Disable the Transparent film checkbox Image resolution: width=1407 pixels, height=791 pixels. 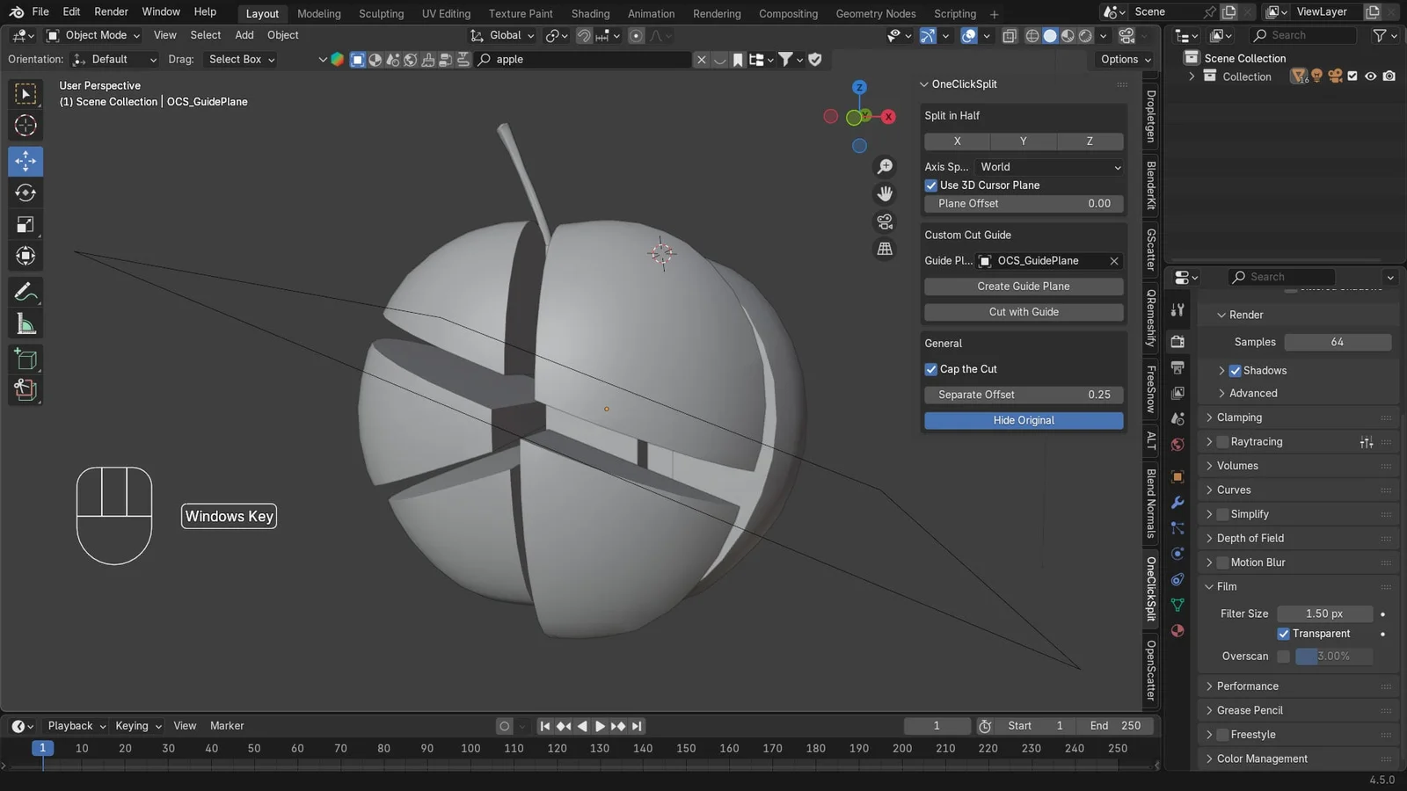[1283, 633]
